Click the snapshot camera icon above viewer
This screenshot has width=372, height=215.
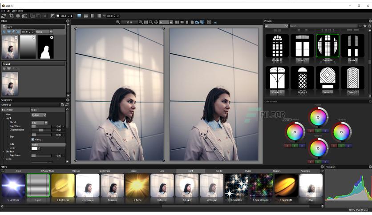click(197, 22)
